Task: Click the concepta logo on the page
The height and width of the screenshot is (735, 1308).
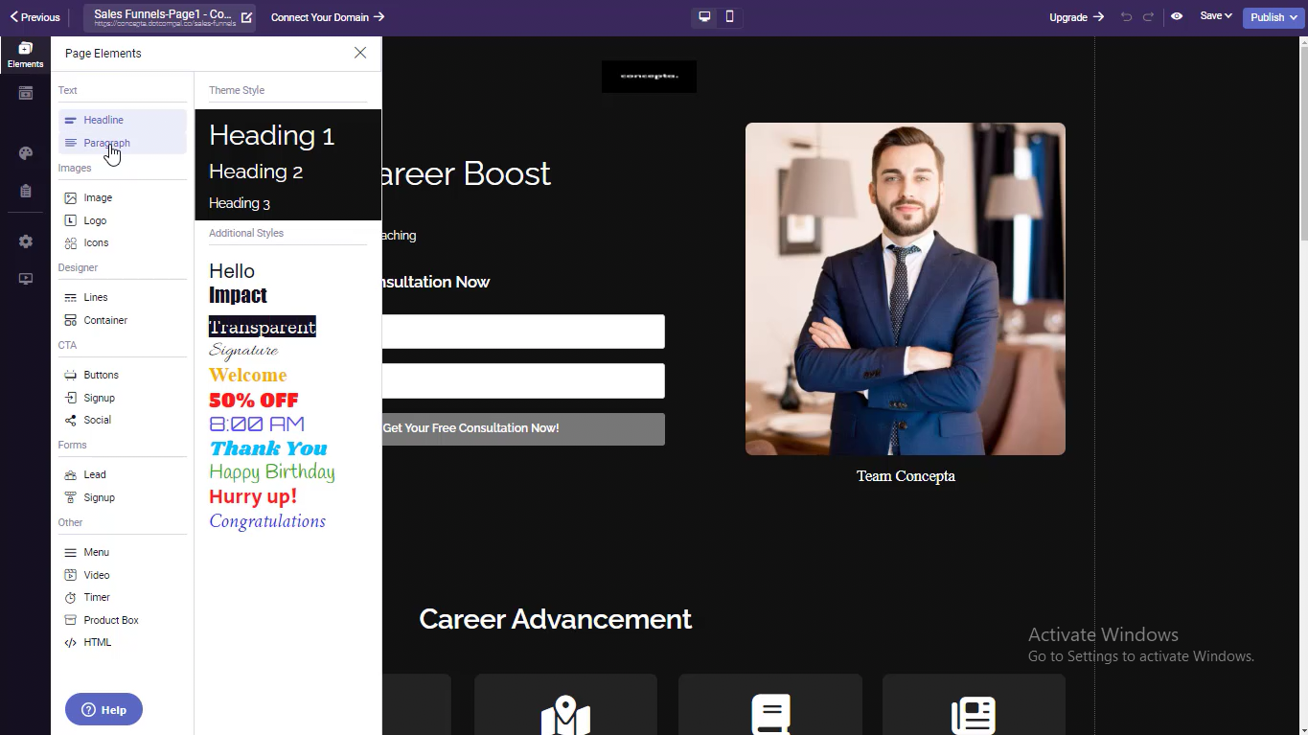Action: 649,76
